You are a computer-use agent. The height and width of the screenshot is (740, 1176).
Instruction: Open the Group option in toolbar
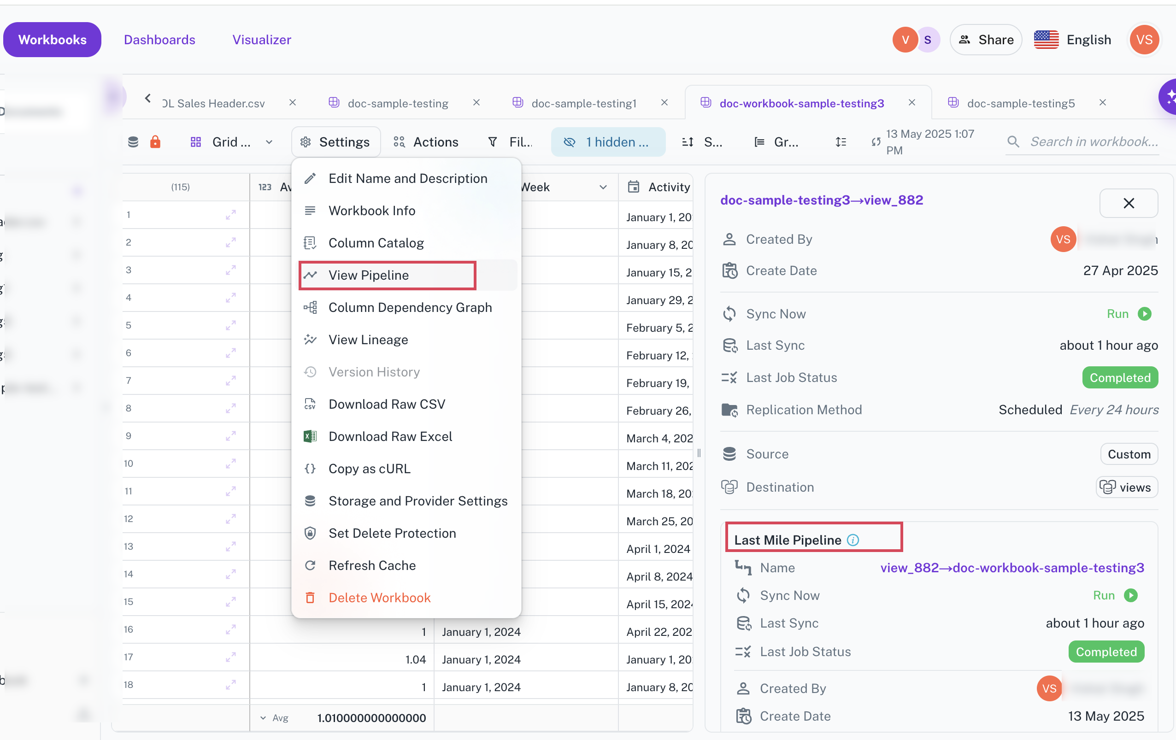point(776,141)
